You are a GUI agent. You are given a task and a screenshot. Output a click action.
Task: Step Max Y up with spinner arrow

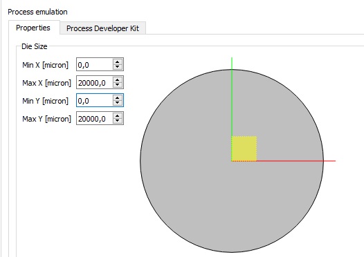[118, 115]
